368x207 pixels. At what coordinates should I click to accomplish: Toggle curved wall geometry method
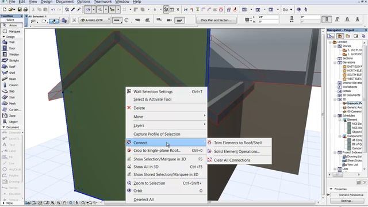point(126,20)
